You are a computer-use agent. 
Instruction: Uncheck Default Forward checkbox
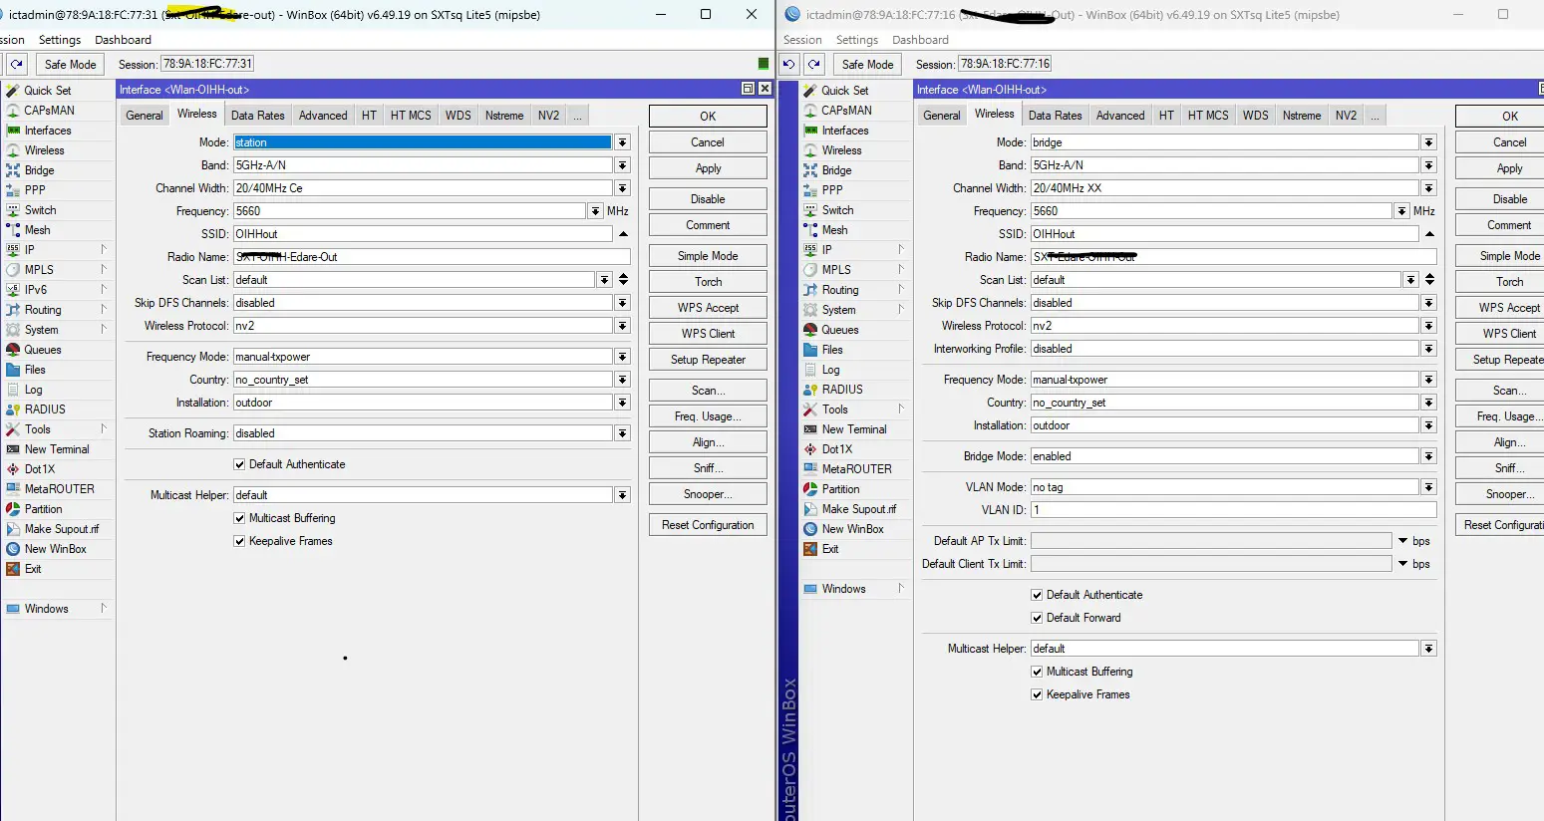click(x=1037, y=618)
